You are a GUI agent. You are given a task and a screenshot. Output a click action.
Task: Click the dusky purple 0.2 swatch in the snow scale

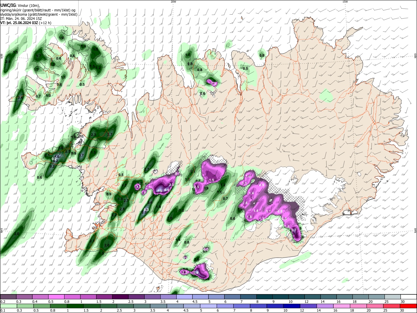coord(8,297)
